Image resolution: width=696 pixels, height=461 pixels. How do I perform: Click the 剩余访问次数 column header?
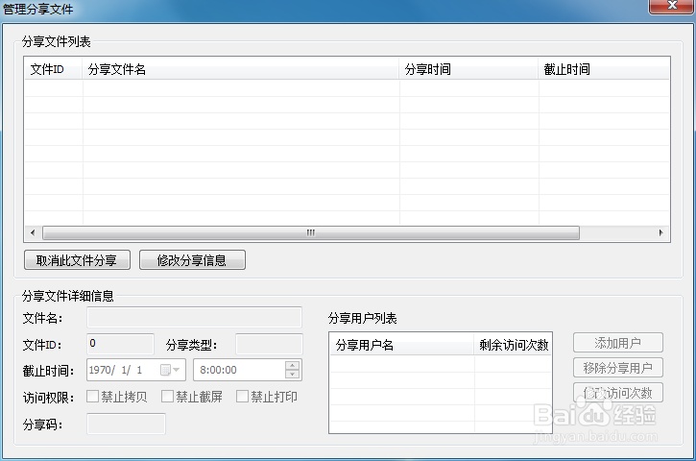click(514, 344)
